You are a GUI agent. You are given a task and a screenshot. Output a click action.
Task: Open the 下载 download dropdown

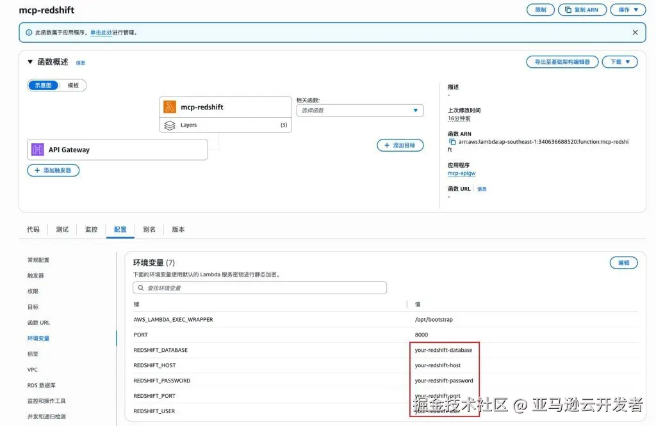[619, 62]
